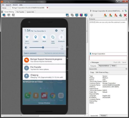This screenshot has width=129, height=118.
Task: Toggle Mute on the phone
Action: click(x=44, y=37)
